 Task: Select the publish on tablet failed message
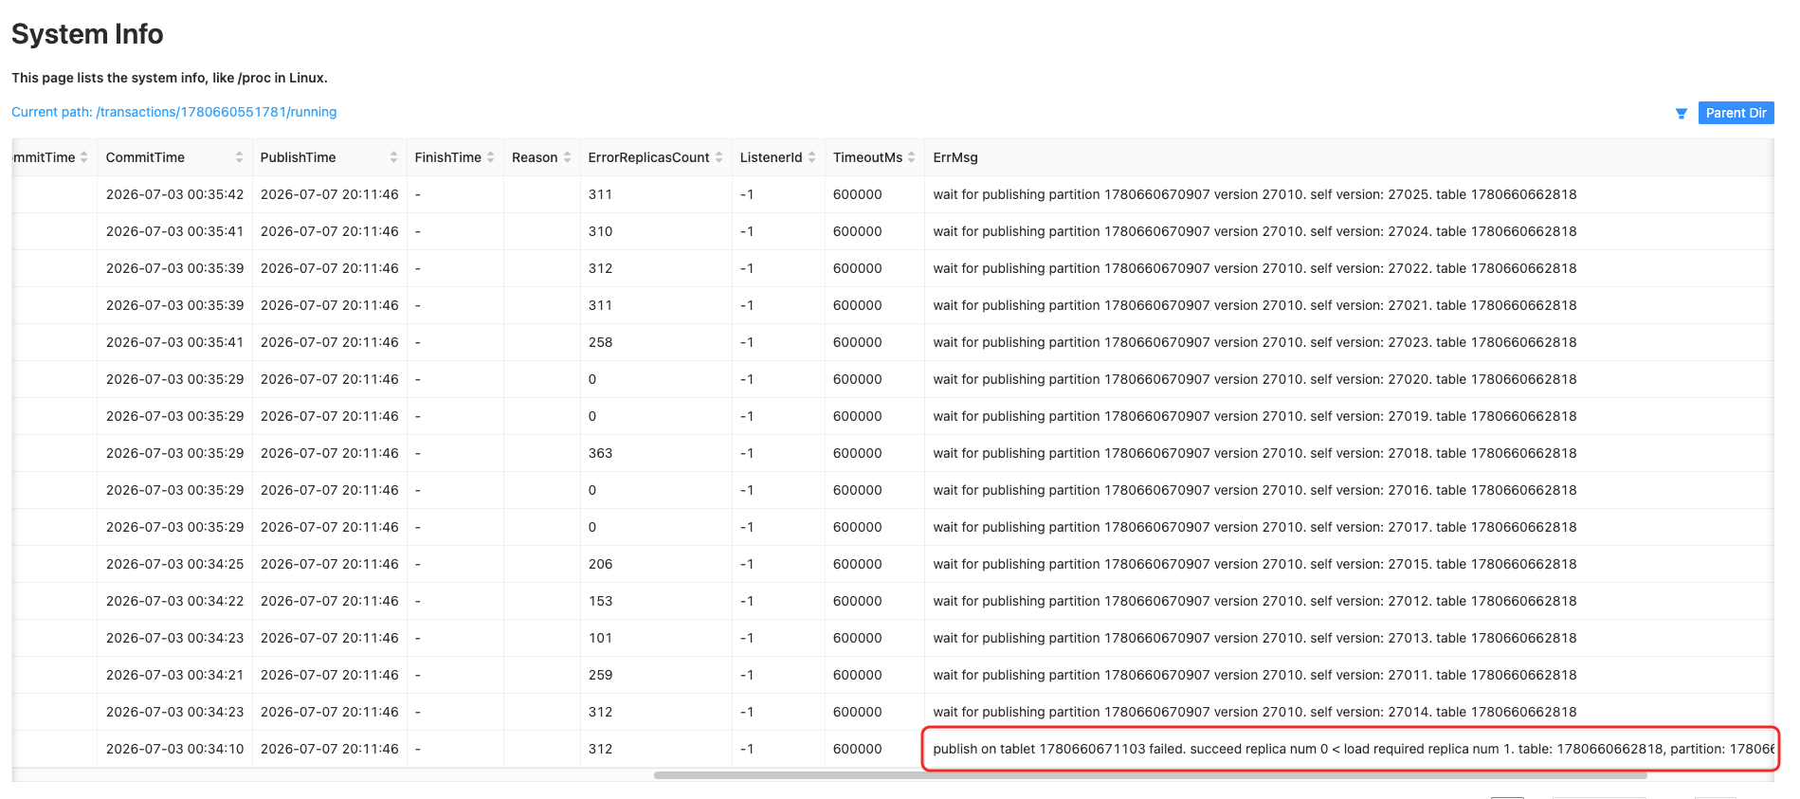1352,749
